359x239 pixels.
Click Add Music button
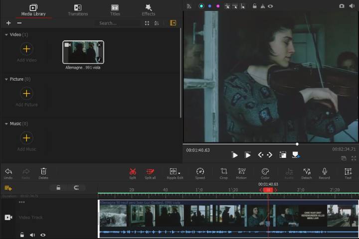tap(26, 138)
